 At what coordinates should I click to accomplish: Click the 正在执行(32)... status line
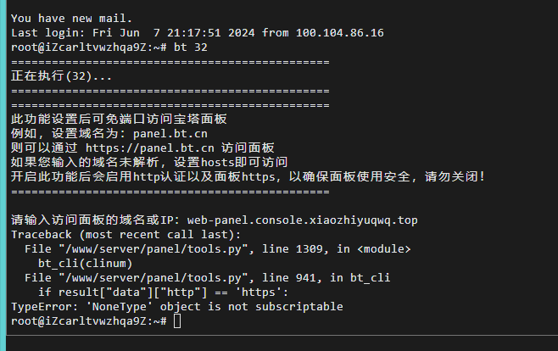[x=62, y=75]
